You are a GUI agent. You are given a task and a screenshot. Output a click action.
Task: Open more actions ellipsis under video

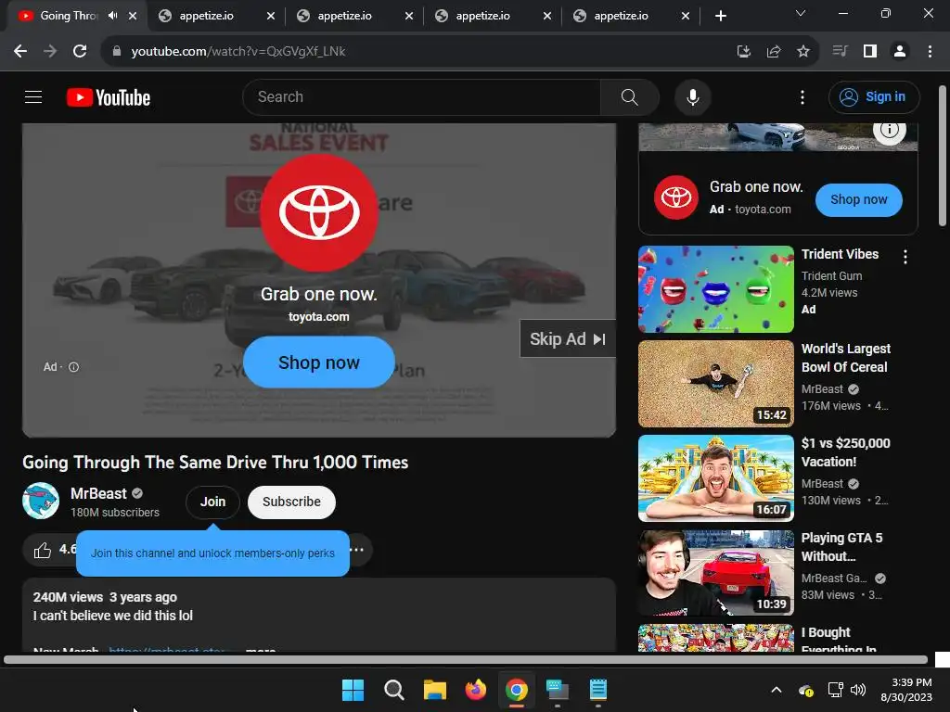(x=357, y=550)
